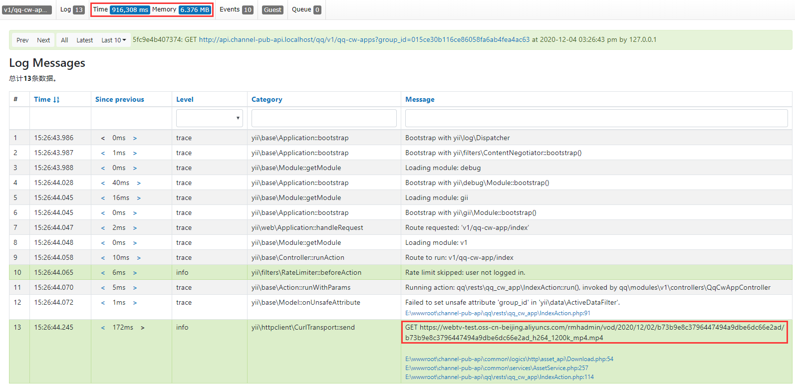Sort the table by Since previous
Image resolution: width=795 pixels, height=386 pixels.
coord(119,99)
